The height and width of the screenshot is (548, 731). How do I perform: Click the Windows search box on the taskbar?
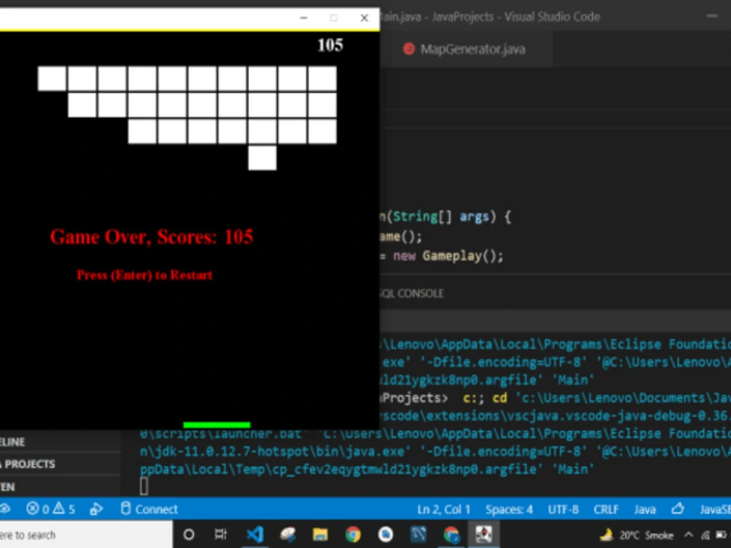pos(80,534)
